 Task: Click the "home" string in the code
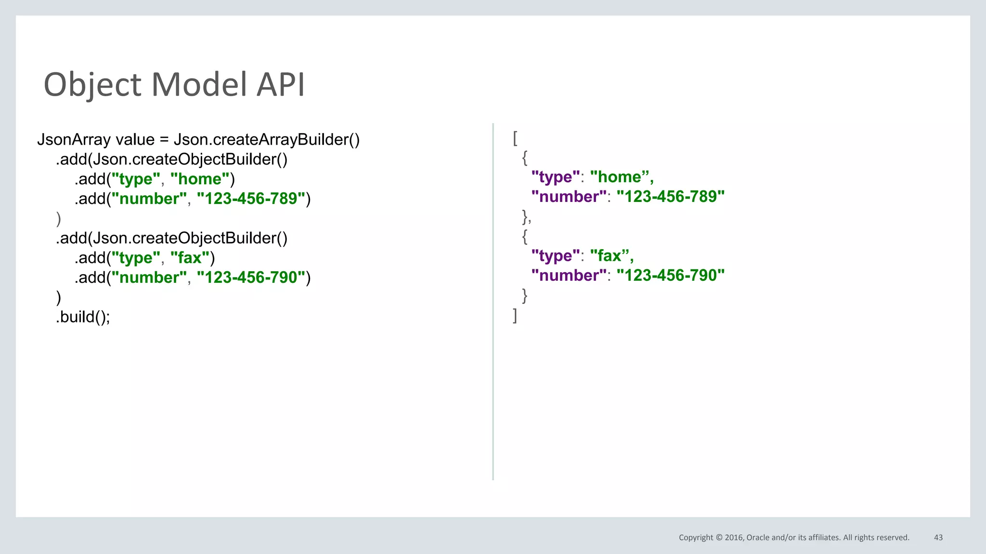200,179
